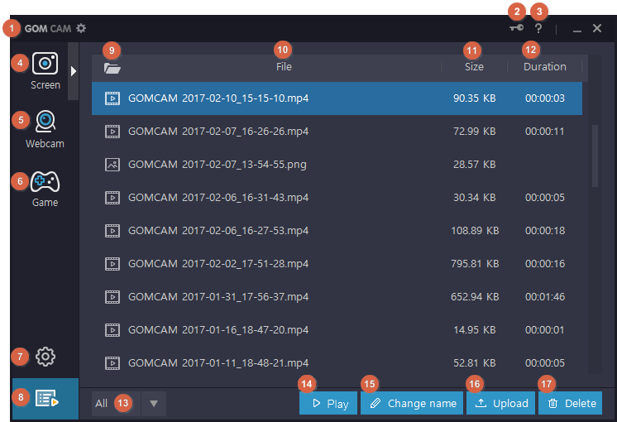Select GOMCAM 2017-02-06_16-31-43.mp4
Image resolution: width=617 pixels, height=422 pixels.
tap(337, 198)
